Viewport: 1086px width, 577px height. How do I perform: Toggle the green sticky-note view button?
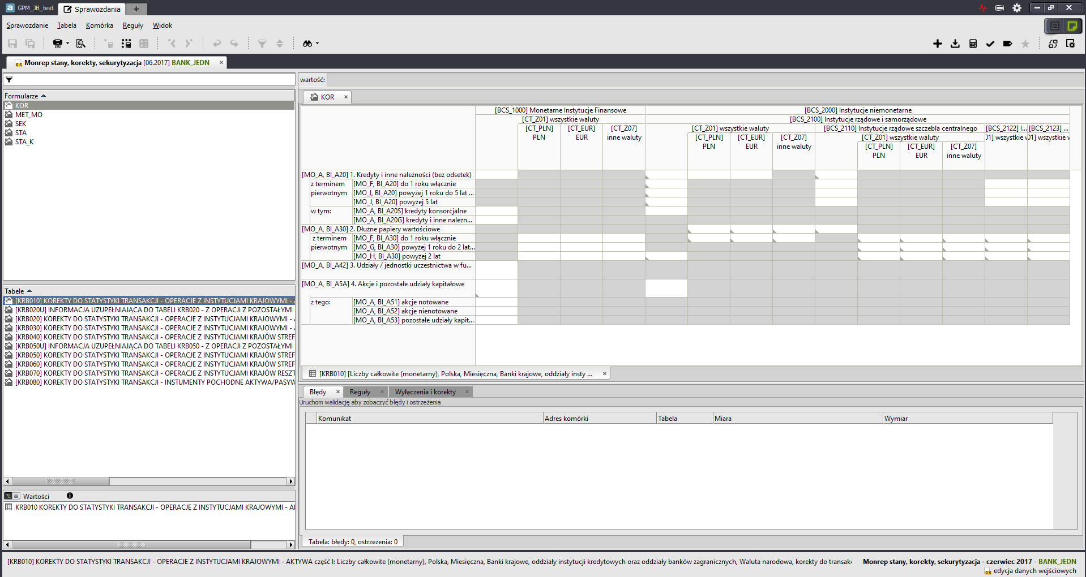[1072, 26]
